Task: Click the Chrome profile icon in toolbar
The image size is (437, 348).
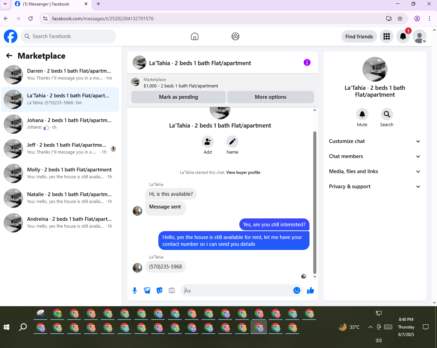Action: [417, 19]
